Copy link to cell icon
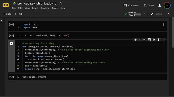Image resolution: width=174 pixels, height=97 pixels. 145,40
